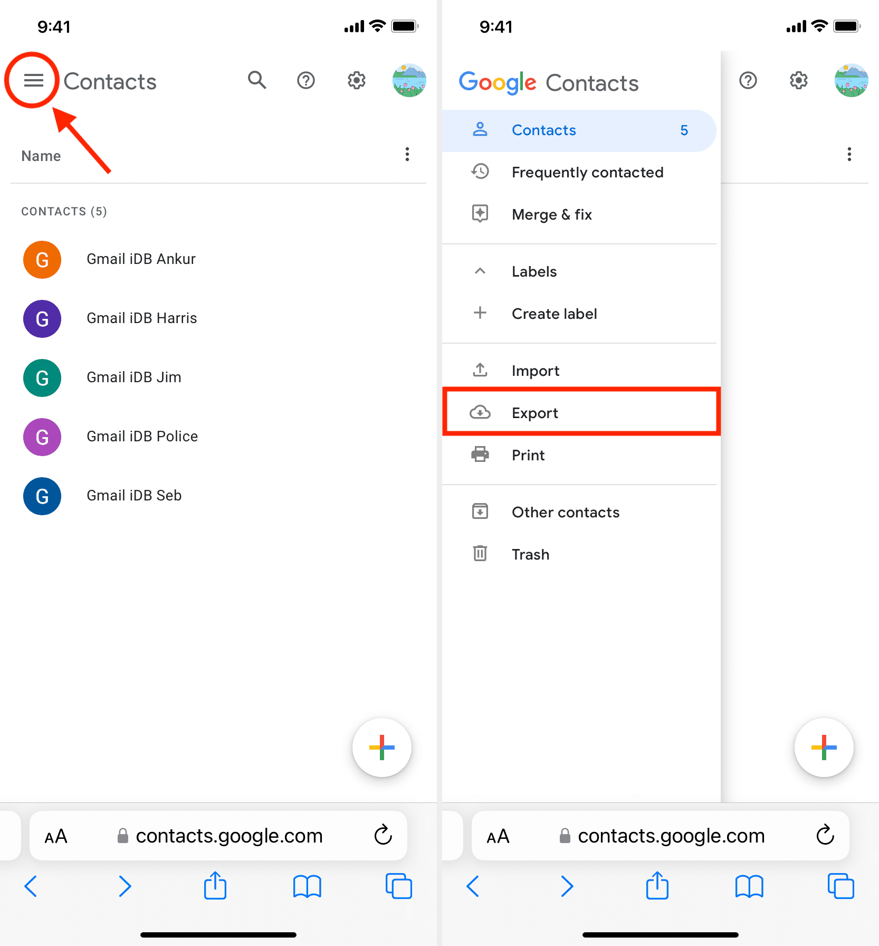Tap the share icon in right Safari
This screenshot has width=879, height=946.
[657, 885]
